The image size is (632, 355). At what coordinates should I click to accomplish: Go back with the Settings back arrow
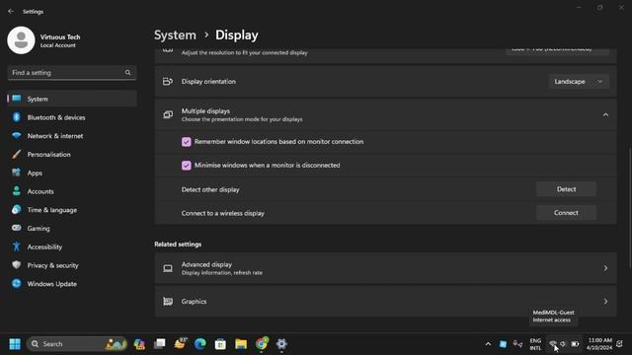pos(11,11)
